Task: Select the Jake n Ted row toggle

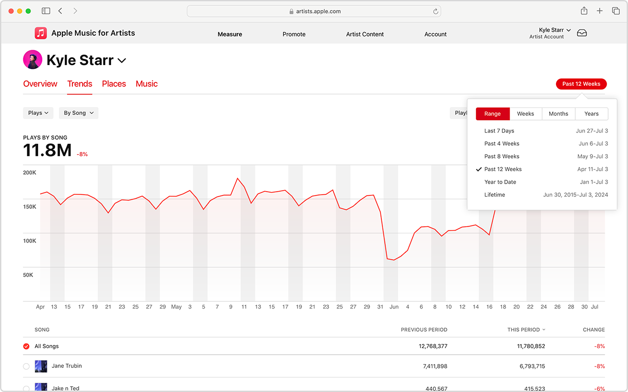Action: 27,388
